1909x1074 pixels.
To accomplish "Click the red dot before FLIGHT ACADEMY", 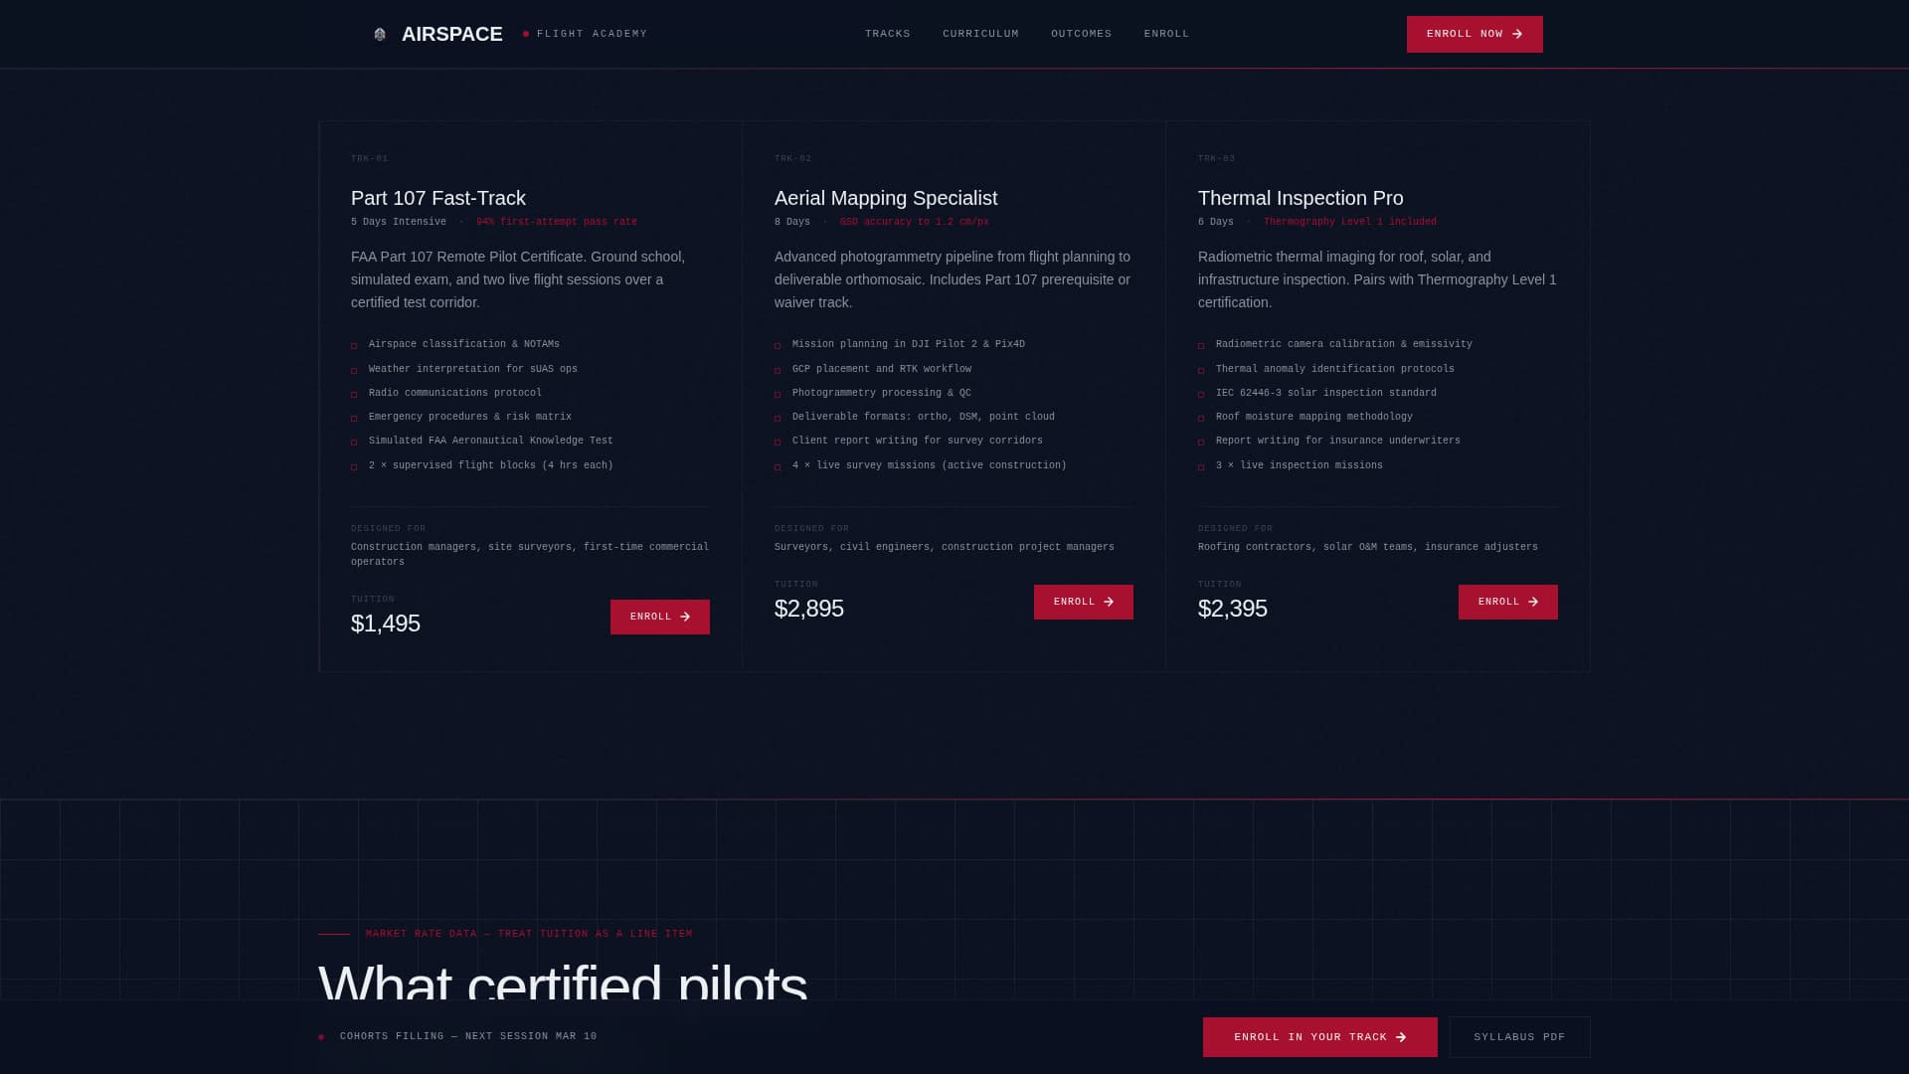I will coord(526,33).
